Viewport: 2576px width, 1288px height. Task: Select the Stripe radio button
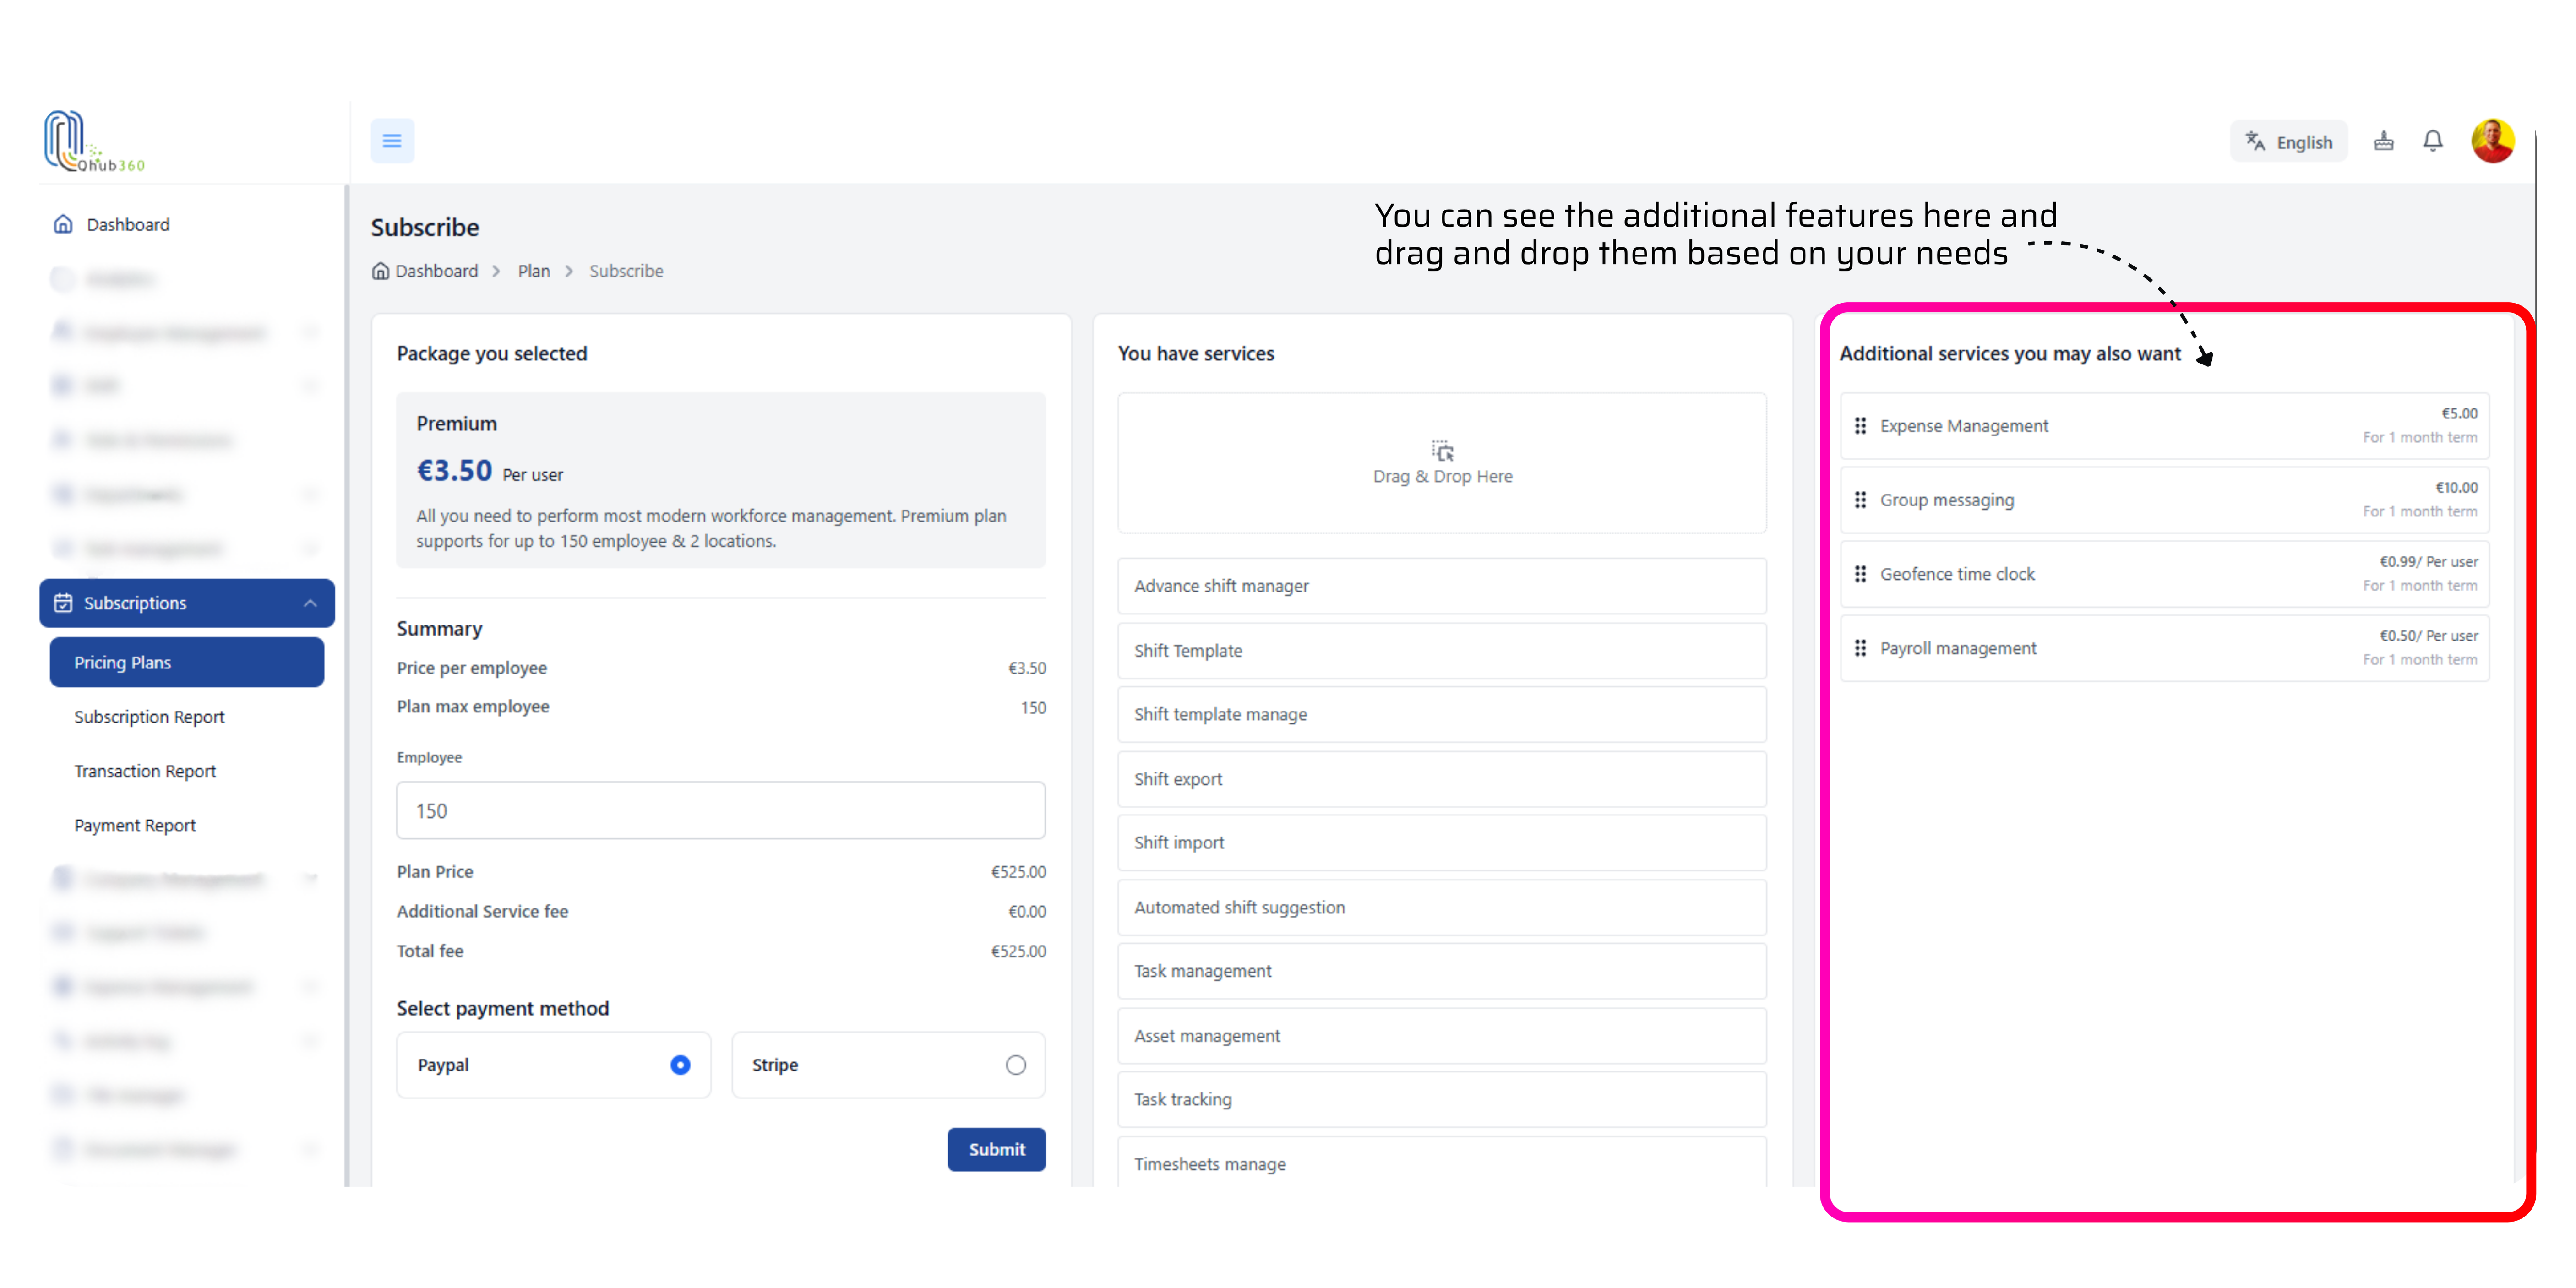coord(1016,1065)
